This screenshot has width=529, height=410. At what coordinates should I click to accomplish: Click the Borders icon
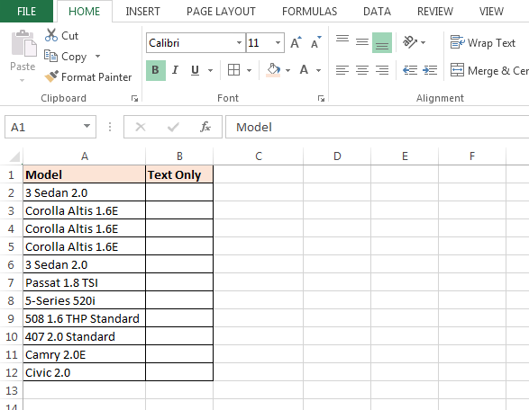tap(233, 70)
